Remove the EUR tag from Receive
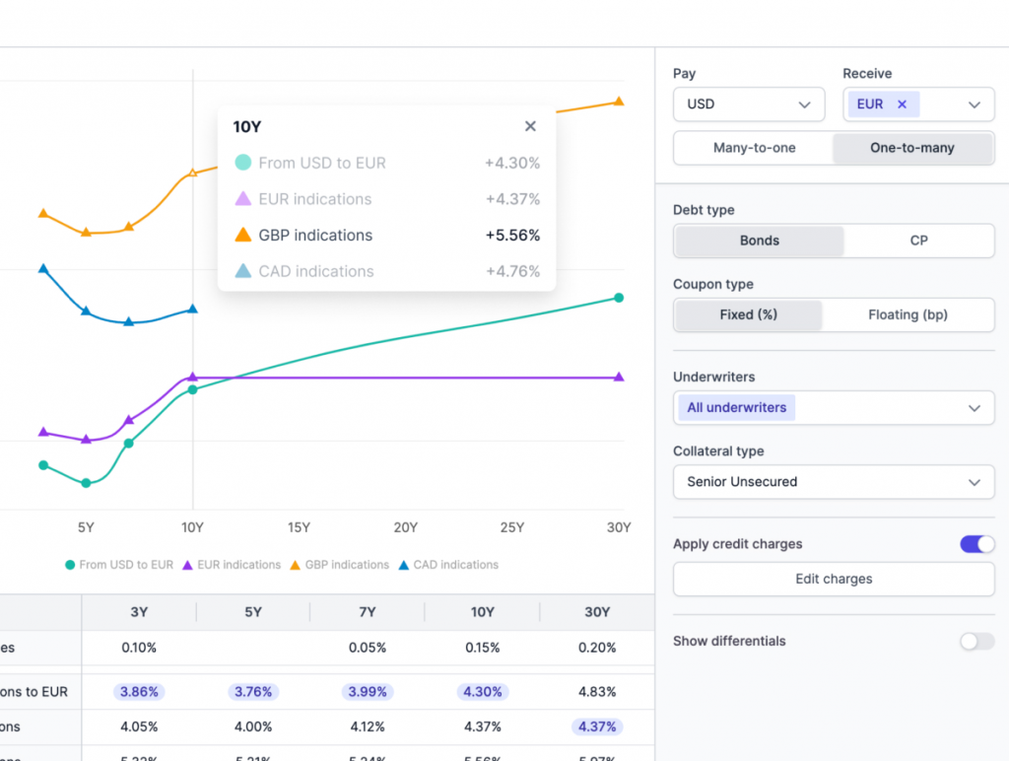This screenshot has width=1009, height=761. click(902, 104)
